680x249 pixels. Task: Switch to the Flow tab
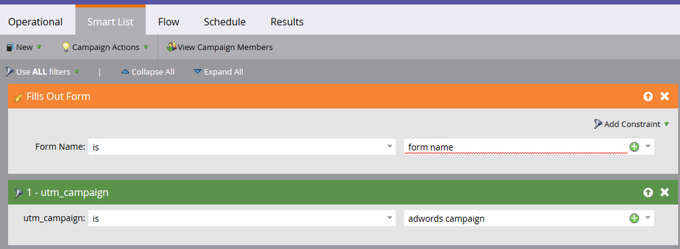click(169, 22)
